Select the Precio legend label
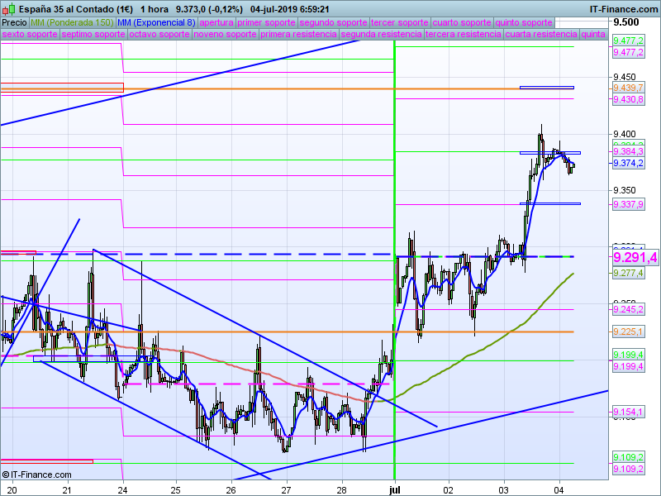The image size is (661, 496). pos(14,22)
